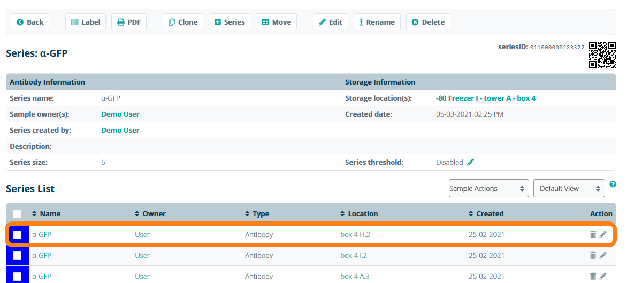
Task: Click the pencil edit icon for box 4 H.2 row
Action: (603, 234)
